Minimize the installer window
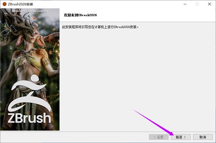Screen dimensions: 216x143 click(x=185, y=4)
